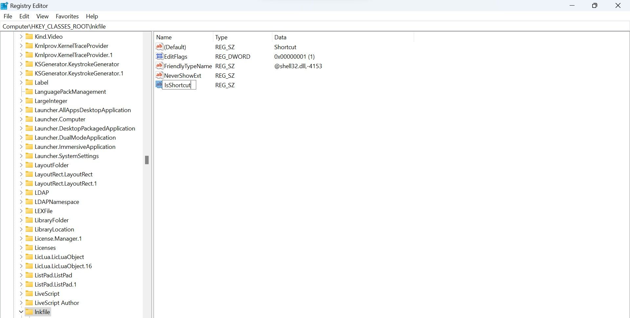630x318 pixels.
Task: Select the Kind.Video folder icon
Action: 29,36
